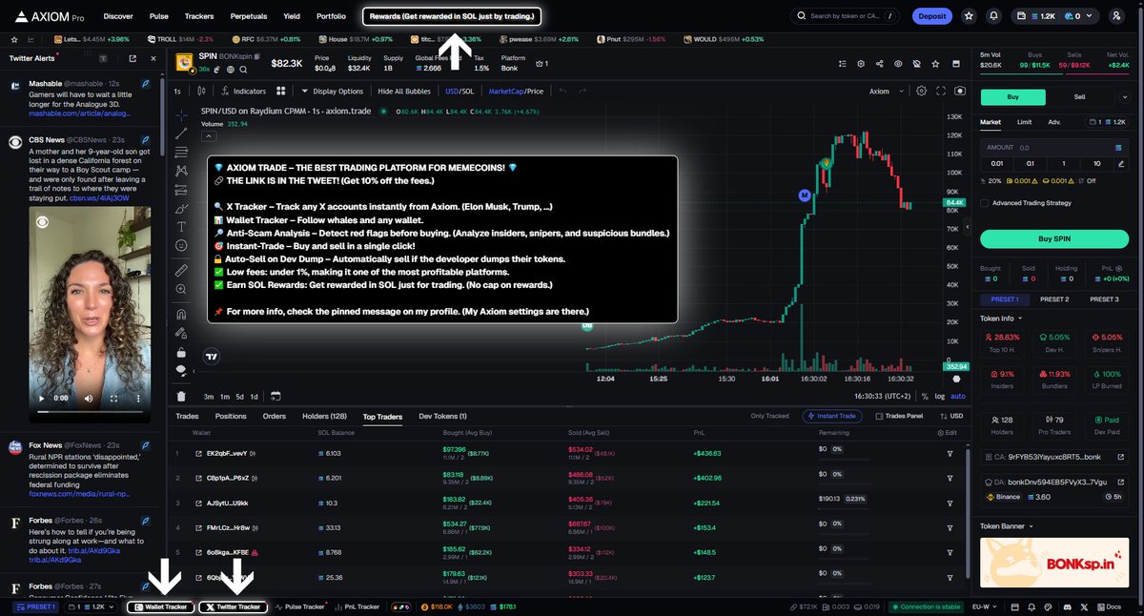This screenshot has height=616, width=1144.
Task: Select the crosshair cursor drawing tool
Action: (x=181, y=113)
